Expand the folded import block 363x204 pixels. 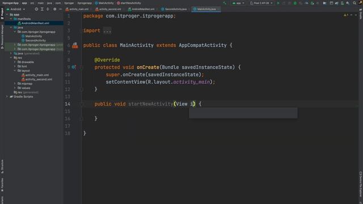coord(107,31)
